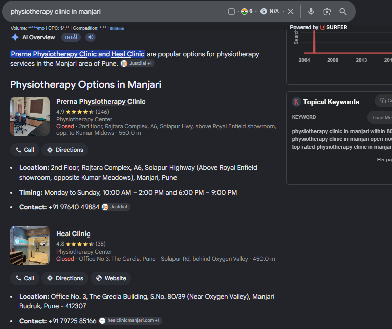Click the Heal Clinic listing address line

tap(165, 259)
